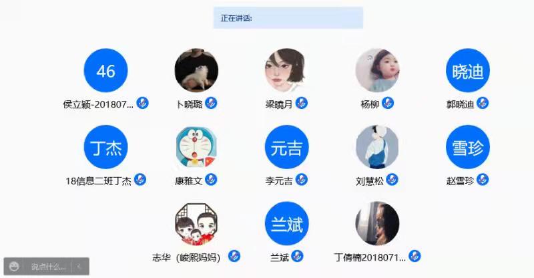Click the 正在讲话 speaking status bar
534x278 pixels.
(288, 18)
